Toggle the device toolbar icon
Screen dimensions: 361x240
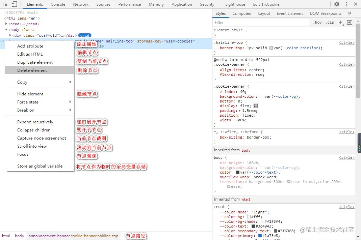[x=14, y=4]
